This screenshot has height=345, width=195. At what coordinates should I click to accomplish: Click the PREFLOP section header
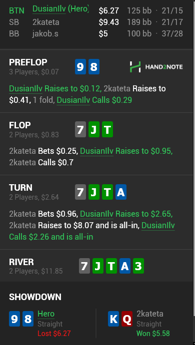[x=28, y=62]
